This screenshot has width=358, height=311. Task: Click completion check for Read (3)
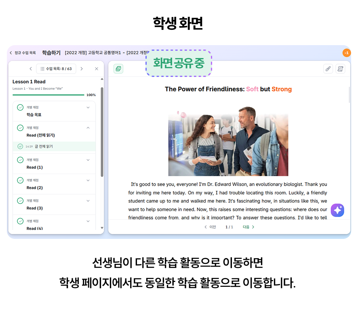(20, 201)
